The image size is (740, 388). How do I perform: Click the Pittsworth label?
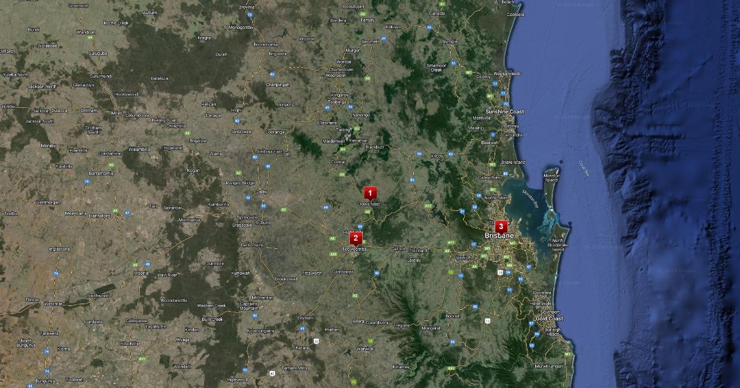(x=312, y=273)
